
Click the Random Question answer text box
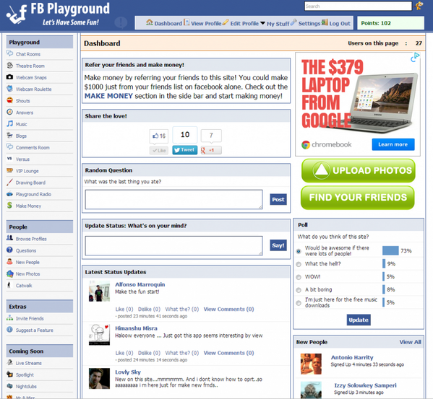pyautogui.click(x=174, y=199)
